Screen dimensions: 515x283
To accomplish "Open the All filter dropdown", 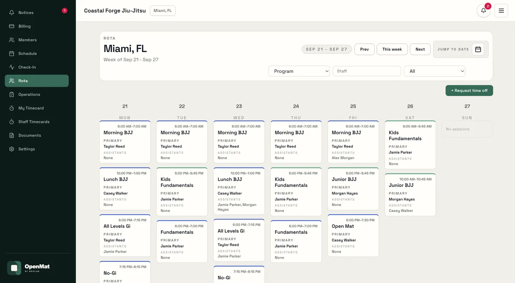I will click(x=435, y=71).
